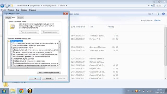This screenshot has width=167, height=94.
Task: Click Мои документы in the address path
Action: 50,5
